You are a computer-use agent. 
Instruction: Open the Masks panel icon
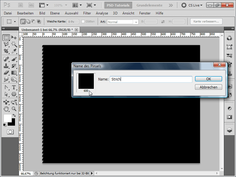pyautogui.click(x=230, y=117)
